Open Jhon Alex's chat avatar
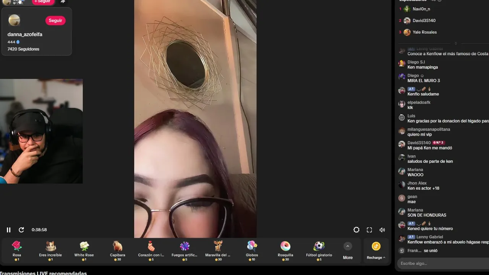This screenshot has height=275, width=489. click(x=402, y=184)
